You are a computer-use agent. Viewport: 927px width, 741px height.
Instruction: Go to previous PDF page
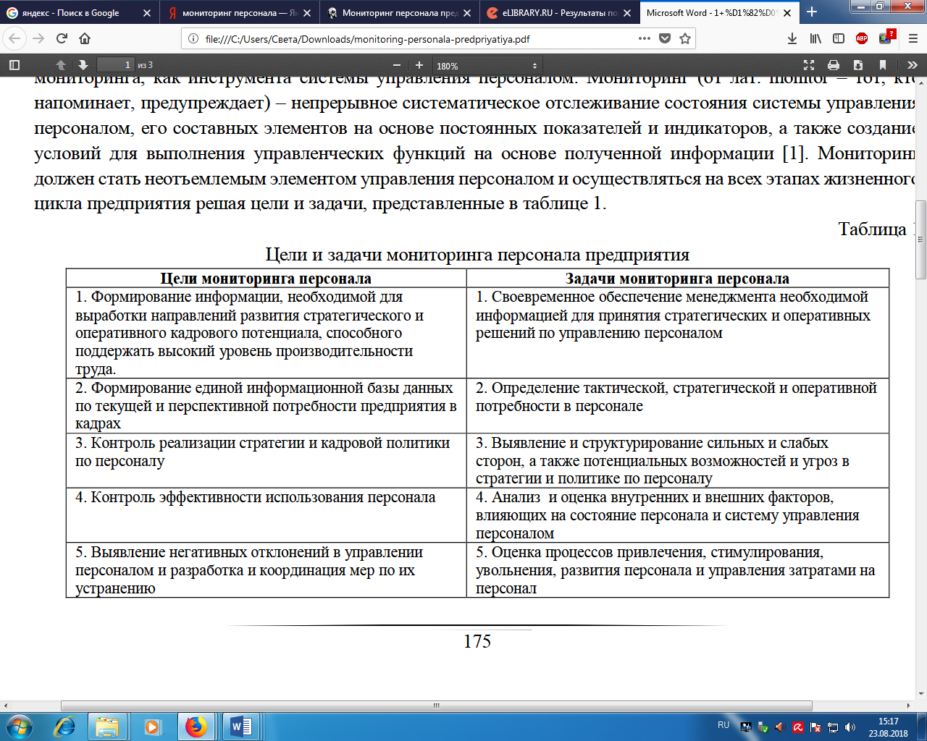pyautogui.click(x=61, y=65)
